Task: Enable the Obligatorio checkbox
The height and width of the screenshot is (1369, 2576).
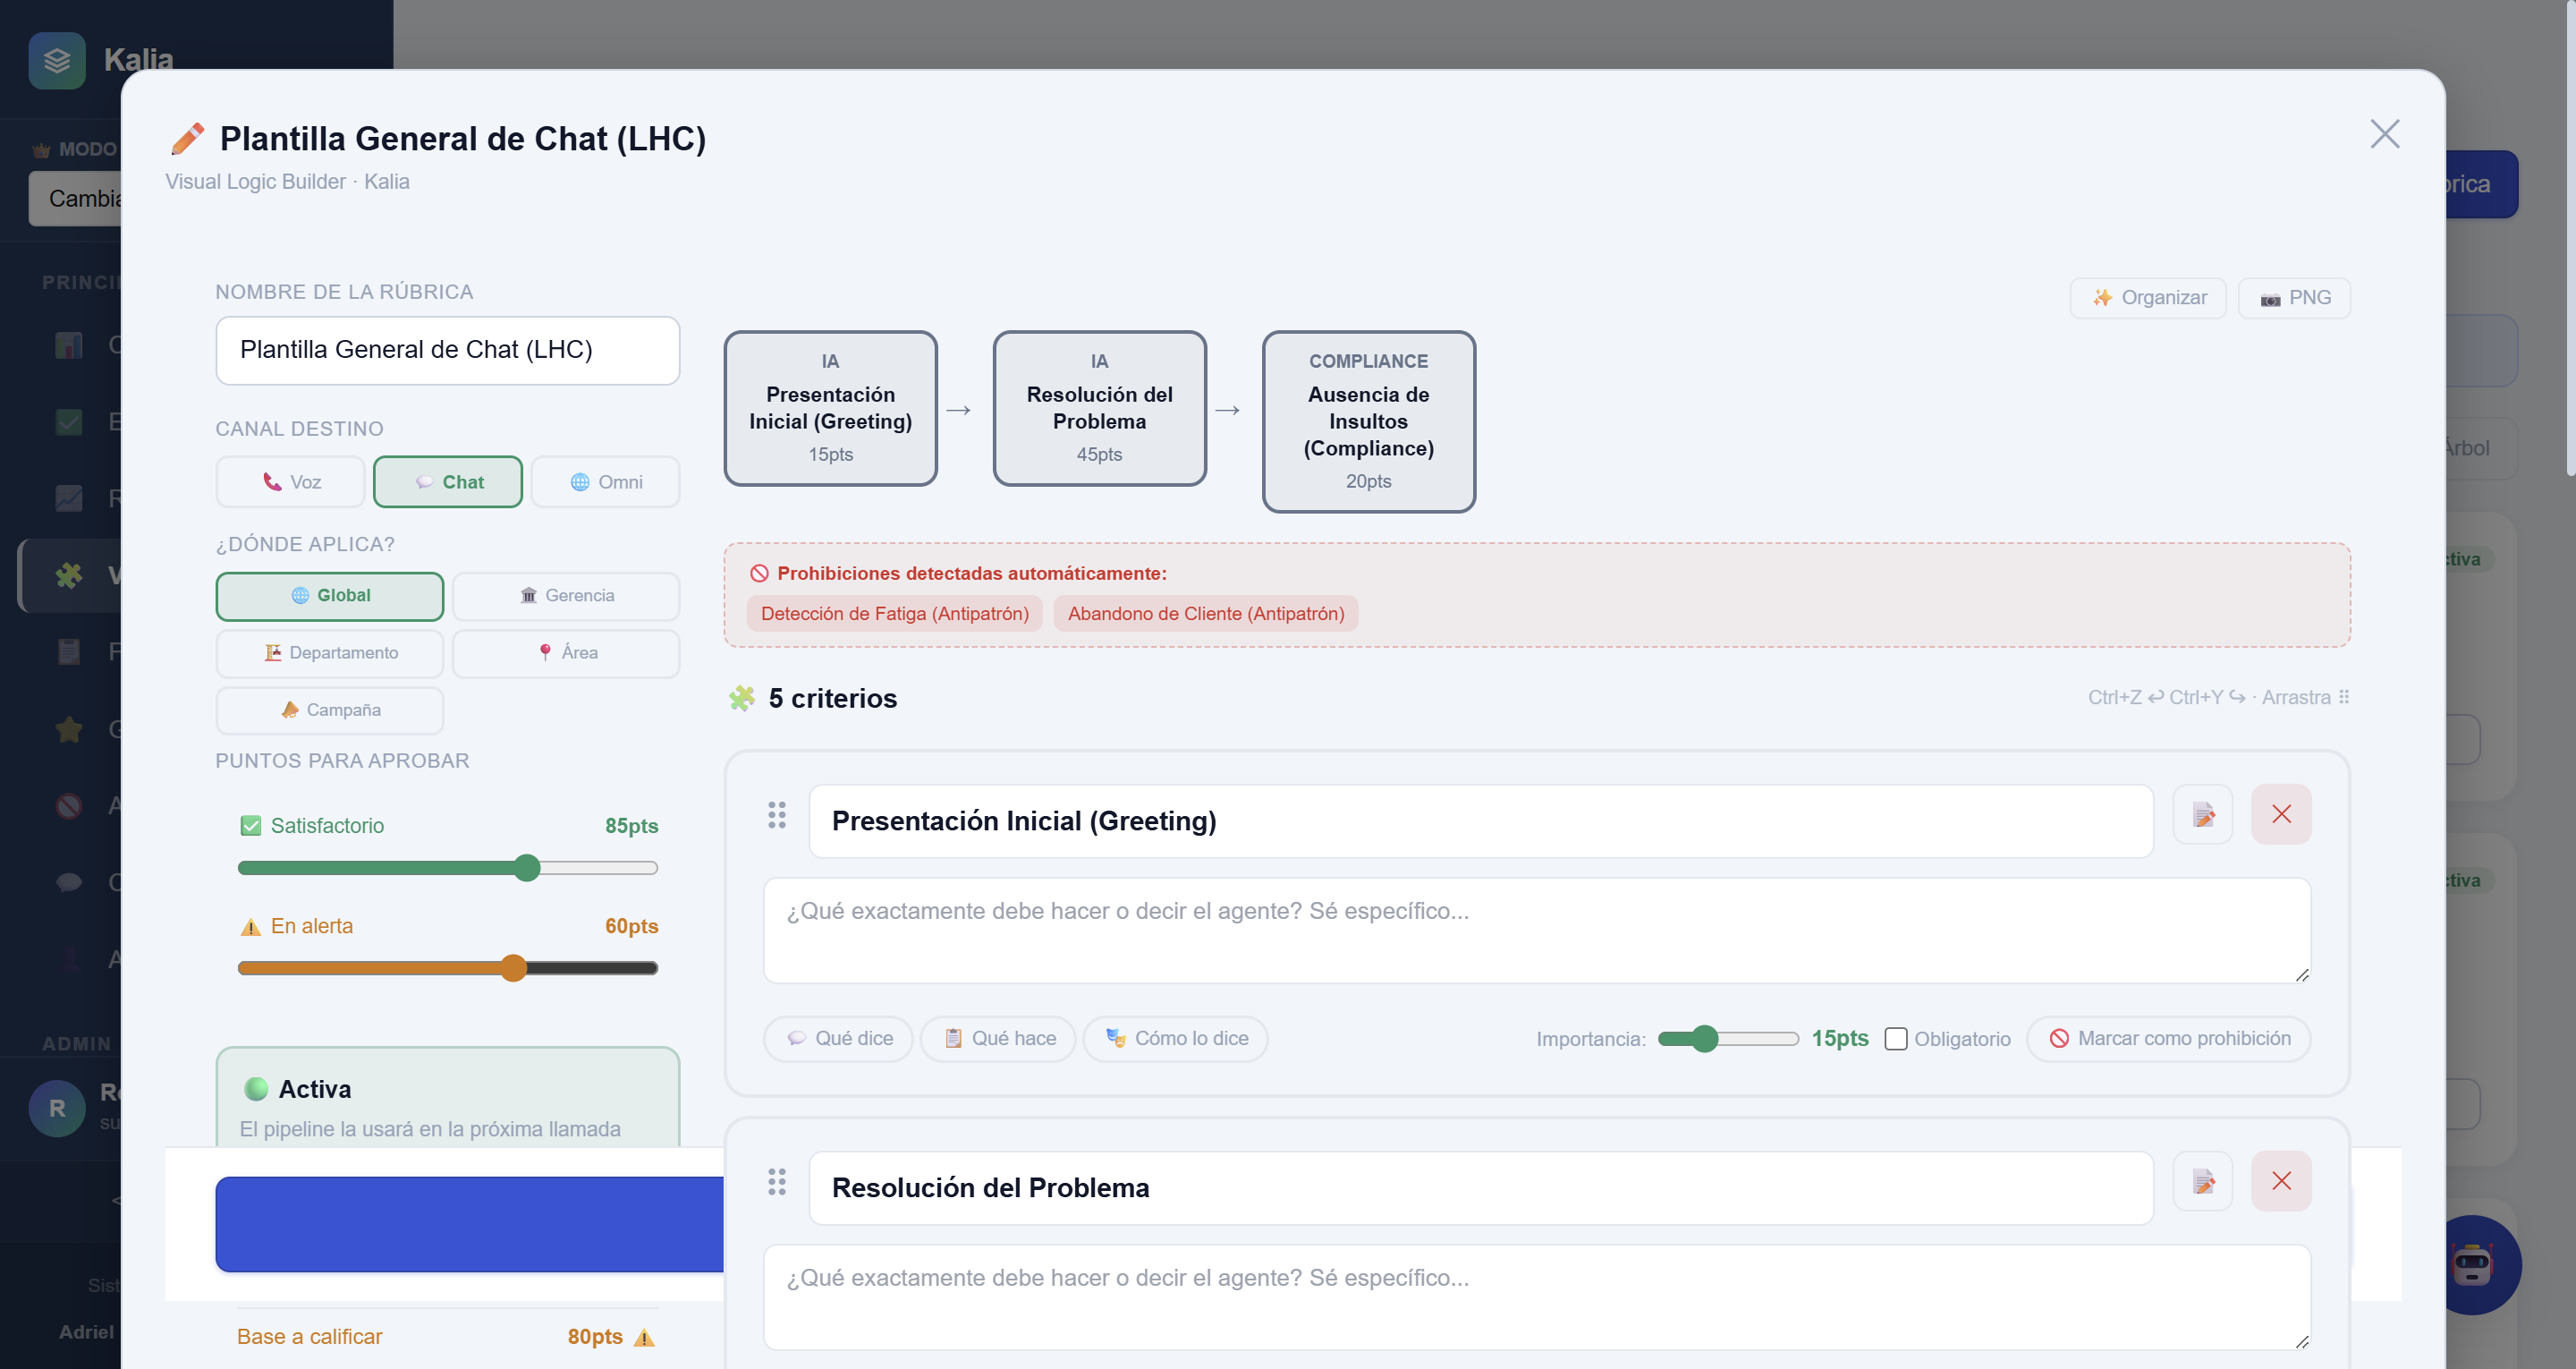Action: pyautogui.click(x=1895, y=1039)
